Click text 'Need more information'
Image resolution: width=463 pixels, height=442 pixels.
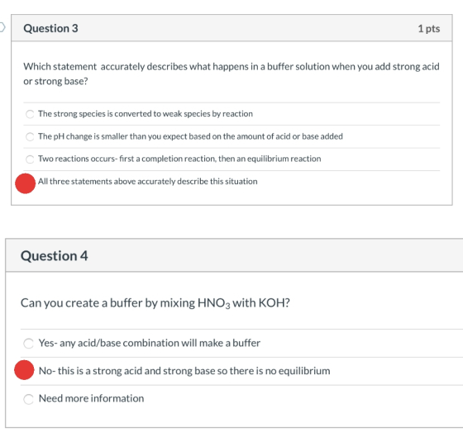tap(91, 398)
